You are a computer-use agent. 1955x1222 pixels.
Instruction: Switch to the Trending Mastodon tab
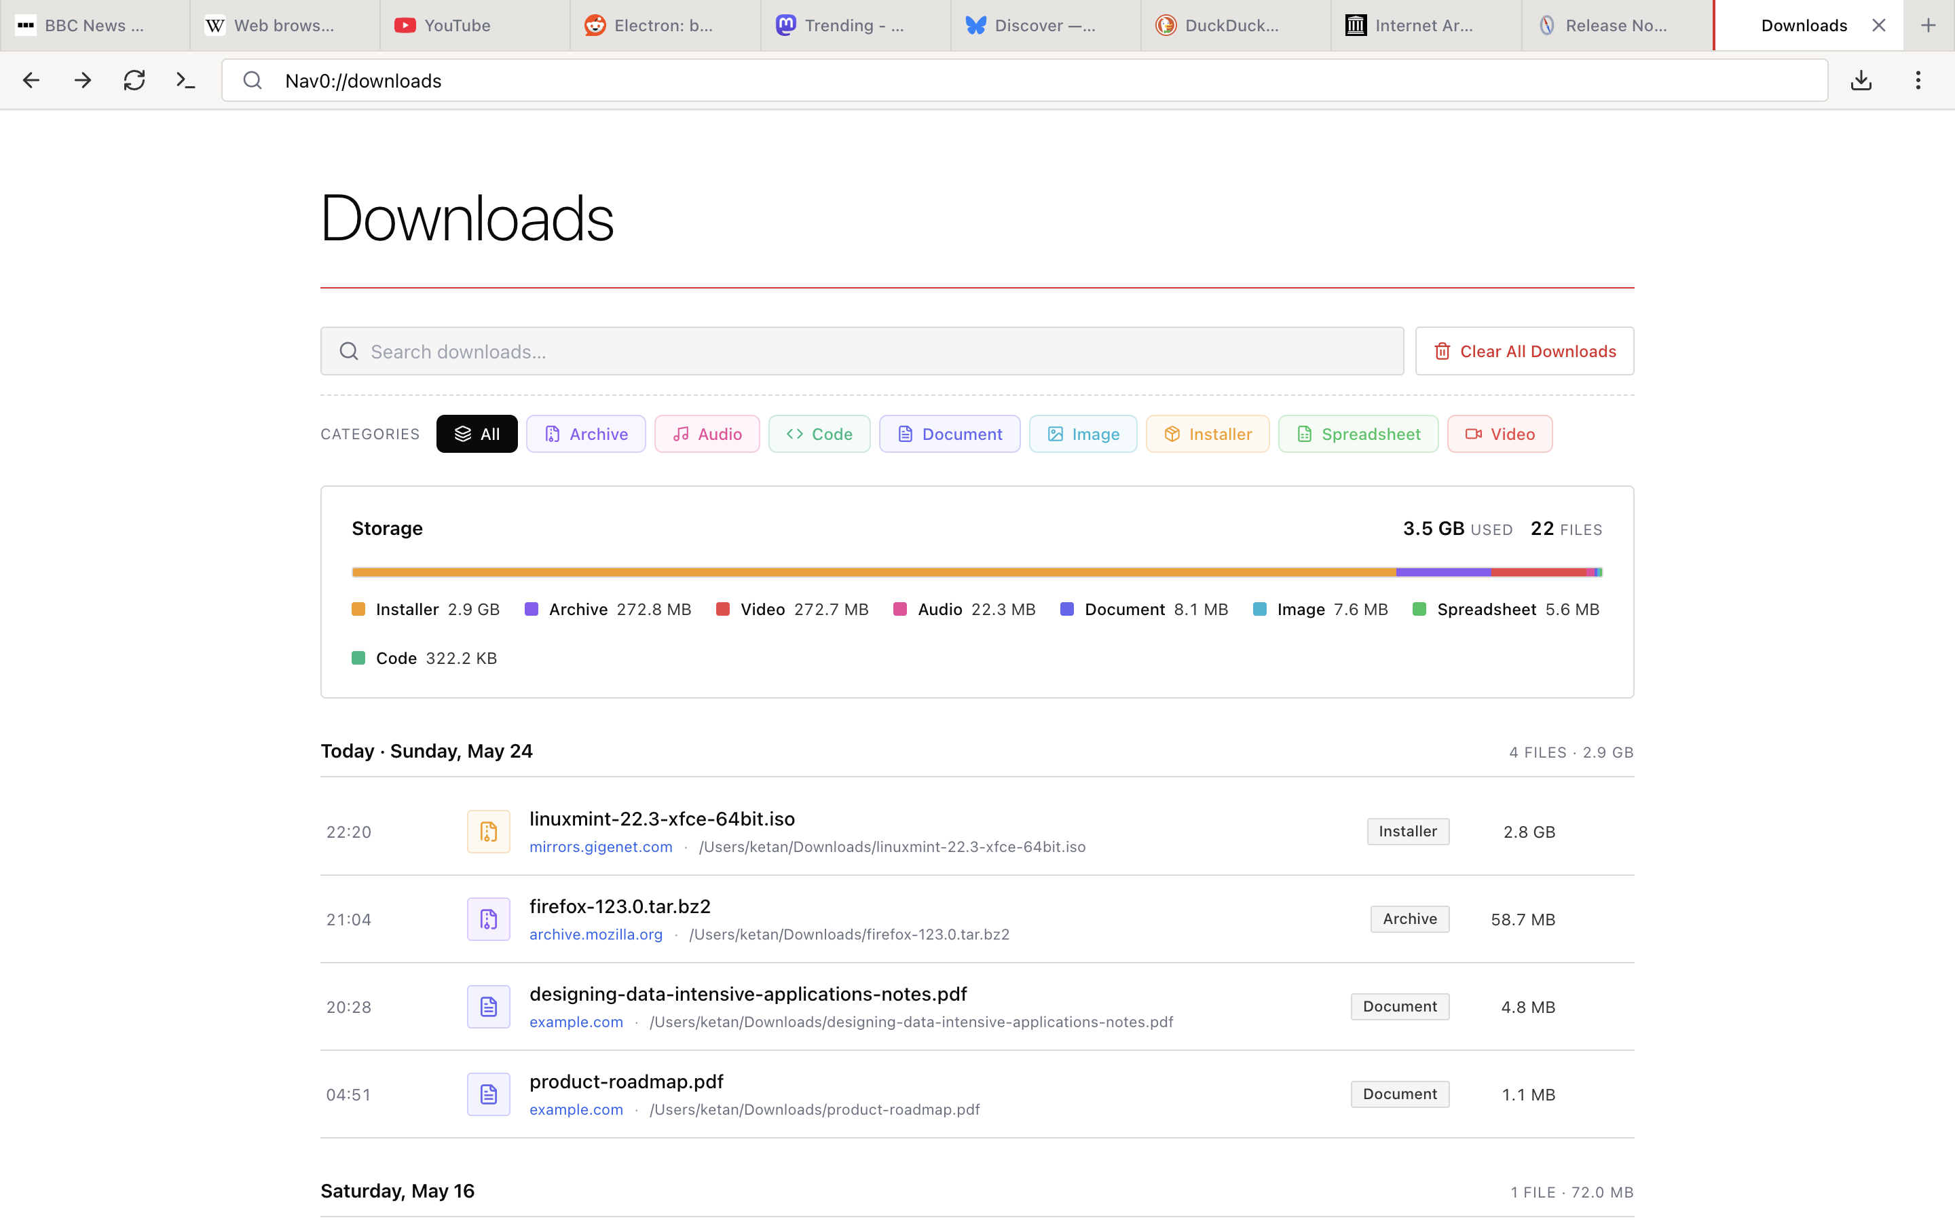855,25
